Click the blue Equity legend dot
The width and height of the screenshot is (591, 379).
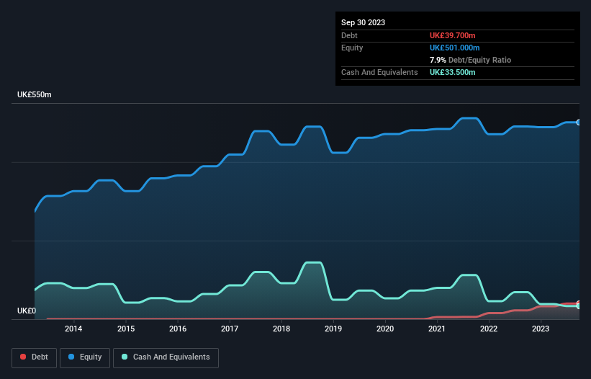[72, 357]
